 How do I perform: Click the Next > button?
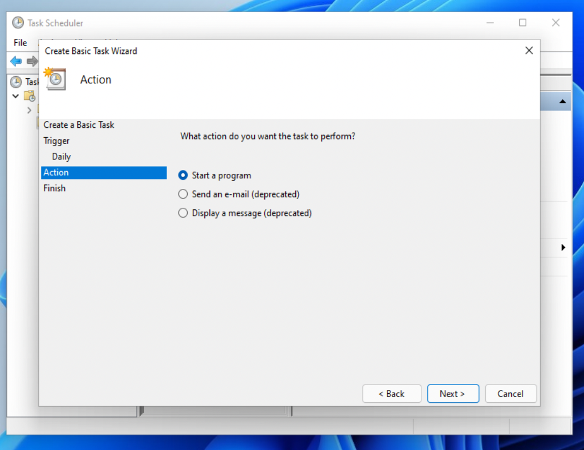(452, 394)
